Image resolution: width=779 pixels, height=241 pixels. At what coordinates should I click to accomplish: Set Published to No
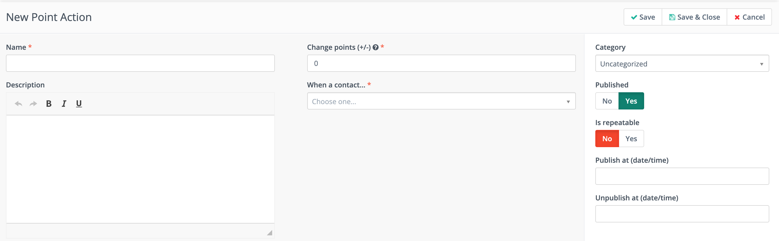(607, 101)
